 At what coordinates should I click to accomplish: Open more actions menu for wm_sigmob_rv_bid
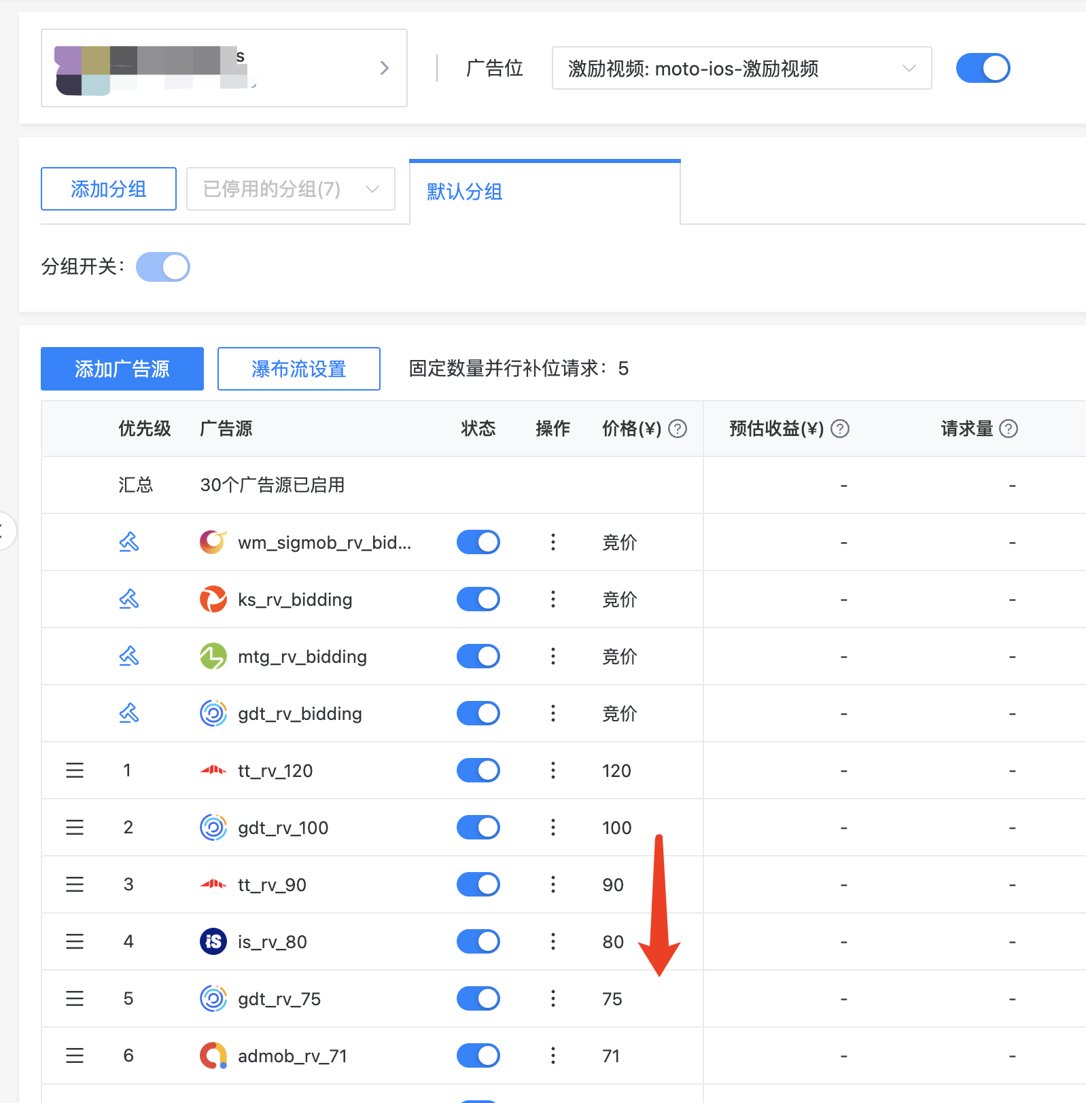pyautogui.click(x=553, y=542)
